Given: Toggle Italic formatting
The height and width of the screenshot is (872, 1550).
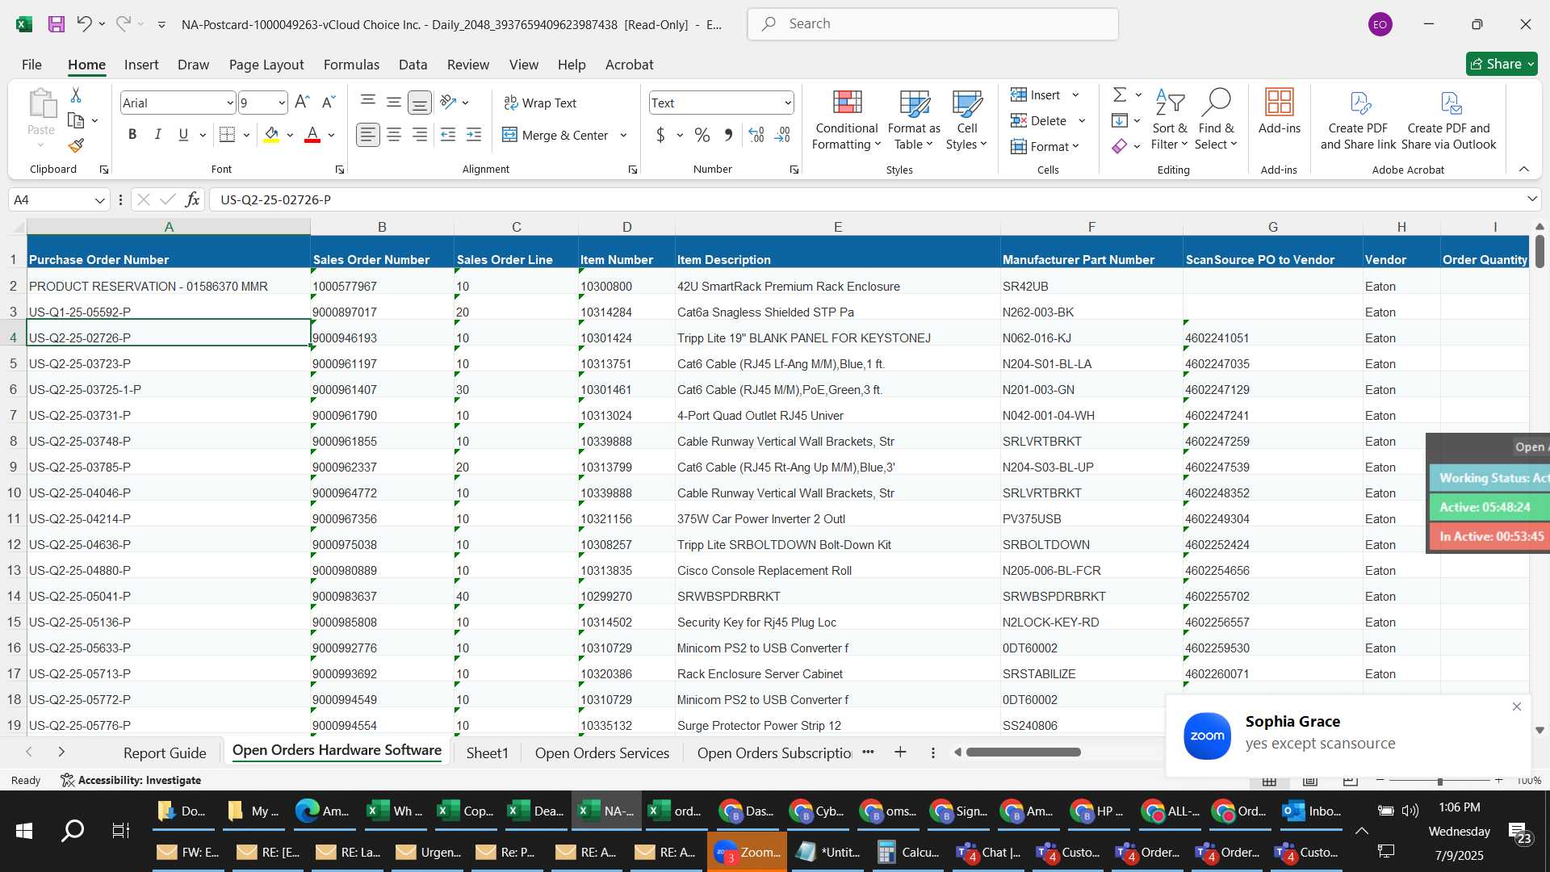Looking at the screenshot, I should pos(158,135).
